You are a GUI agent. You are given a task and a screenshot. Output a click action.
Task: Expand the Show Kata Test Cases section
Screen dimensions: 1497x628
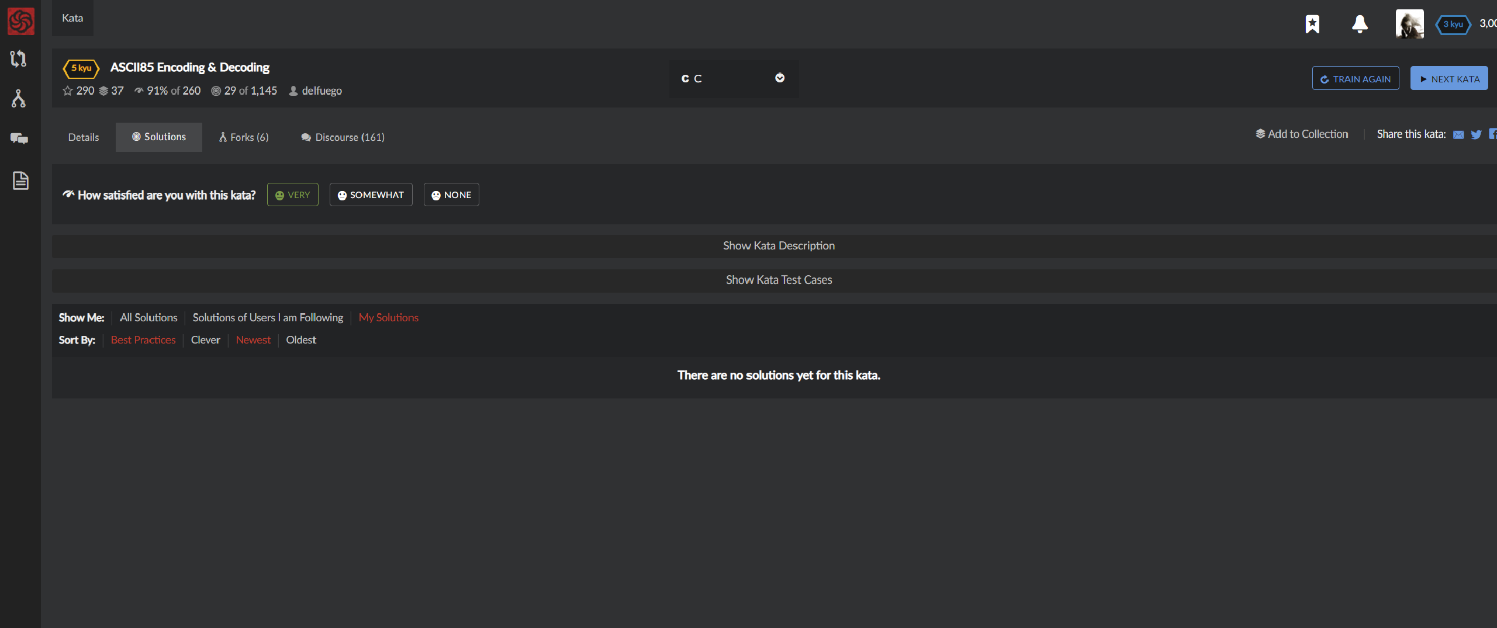point(779,280)
